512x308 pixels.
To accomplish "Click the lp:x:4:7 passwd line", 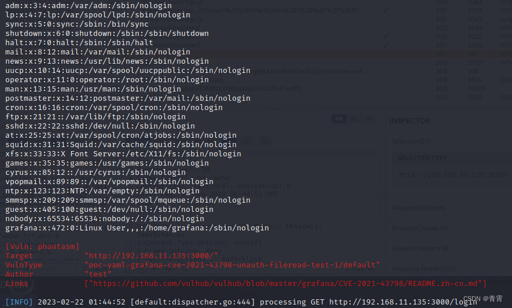I will pos(98,14).
